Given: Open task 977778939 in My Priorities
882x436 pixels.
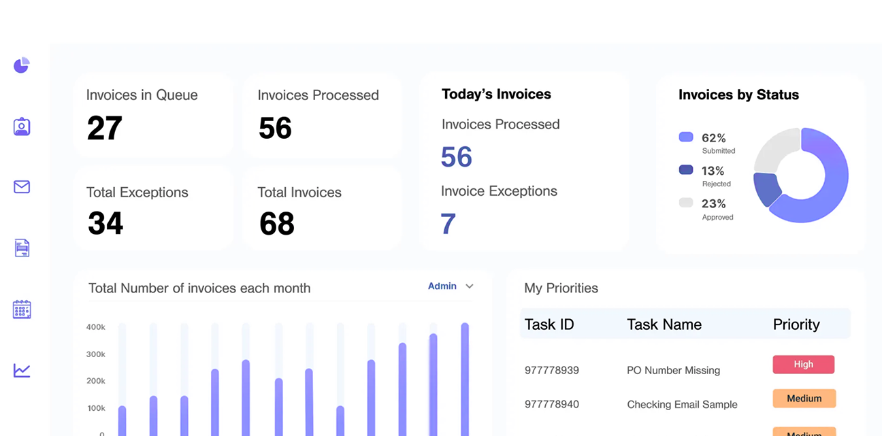Looking at the screenshot, I should pyautogui.click(x=551, y=371).
